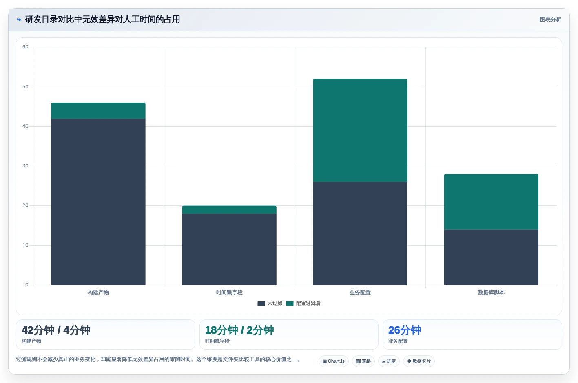Click 时间戳字段 caption under 18分钟
This screenshot has height=383, width=578.
pos(217,341)
